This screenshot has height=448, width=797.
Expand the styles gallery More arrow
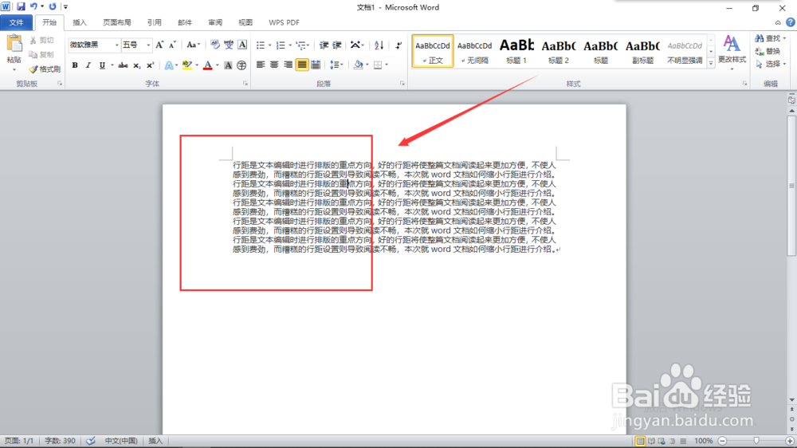711,63
